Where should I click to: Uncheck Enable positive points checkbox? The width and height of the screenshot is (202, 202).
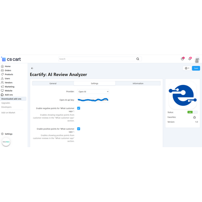pyautogui.click(x=78, y=129)
